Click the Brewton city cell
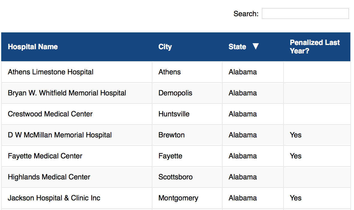 [x=172, y=135]
